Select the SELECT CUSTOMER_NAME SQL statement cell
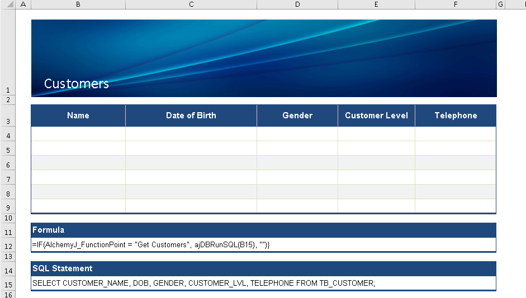 pyautogui.click(x=204, y=283)
